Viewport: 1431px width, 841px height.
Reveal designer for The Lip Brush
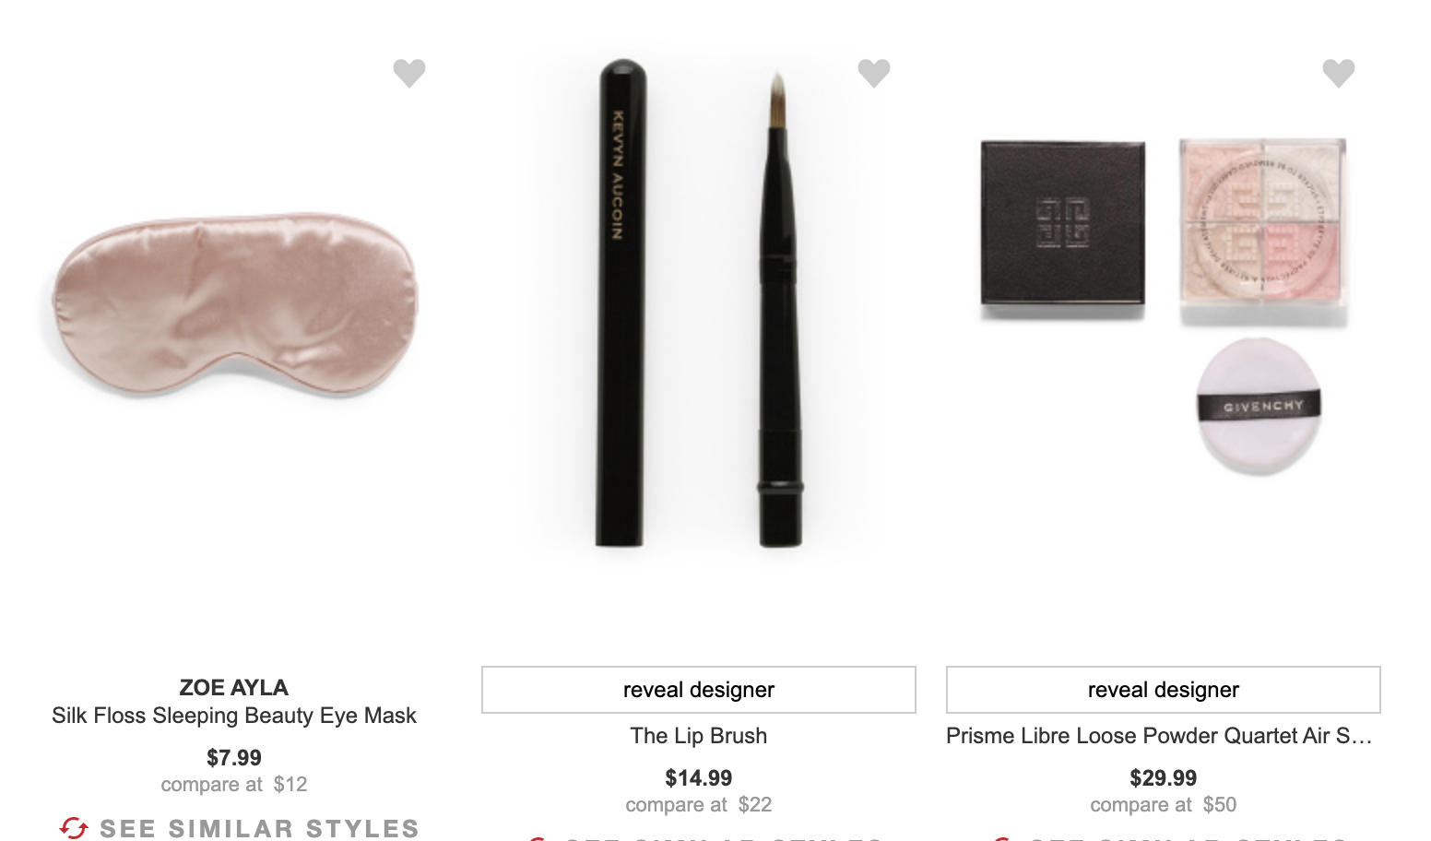(699, 690)
